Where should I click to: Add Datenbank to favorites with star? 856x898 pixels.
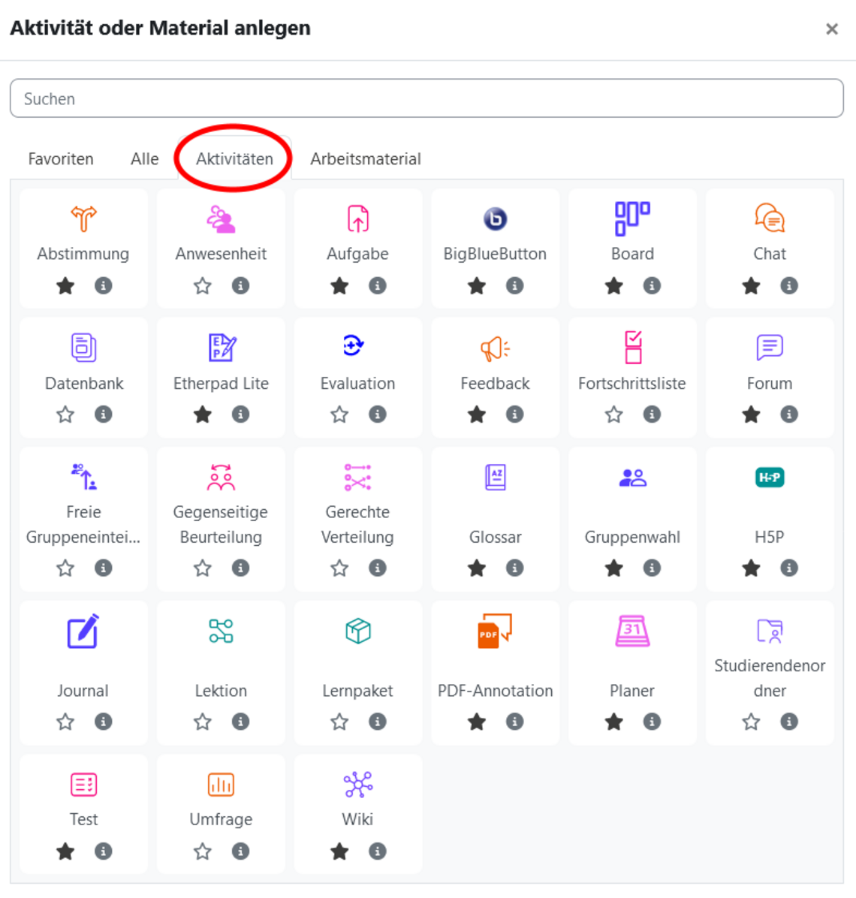[x=65, y=414]
